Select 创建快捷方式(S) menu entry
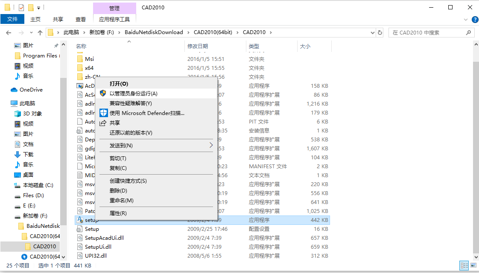 pyautogui.click(x=156, y=181)
